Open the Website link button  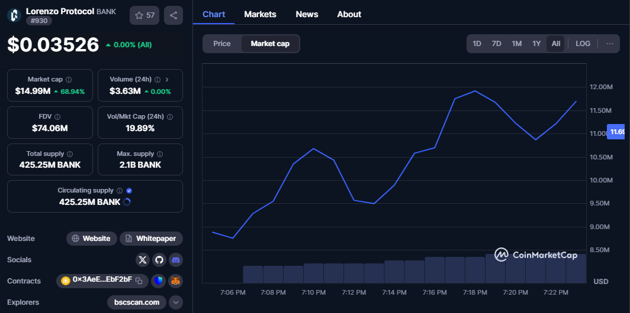click(x=92, y=239)
